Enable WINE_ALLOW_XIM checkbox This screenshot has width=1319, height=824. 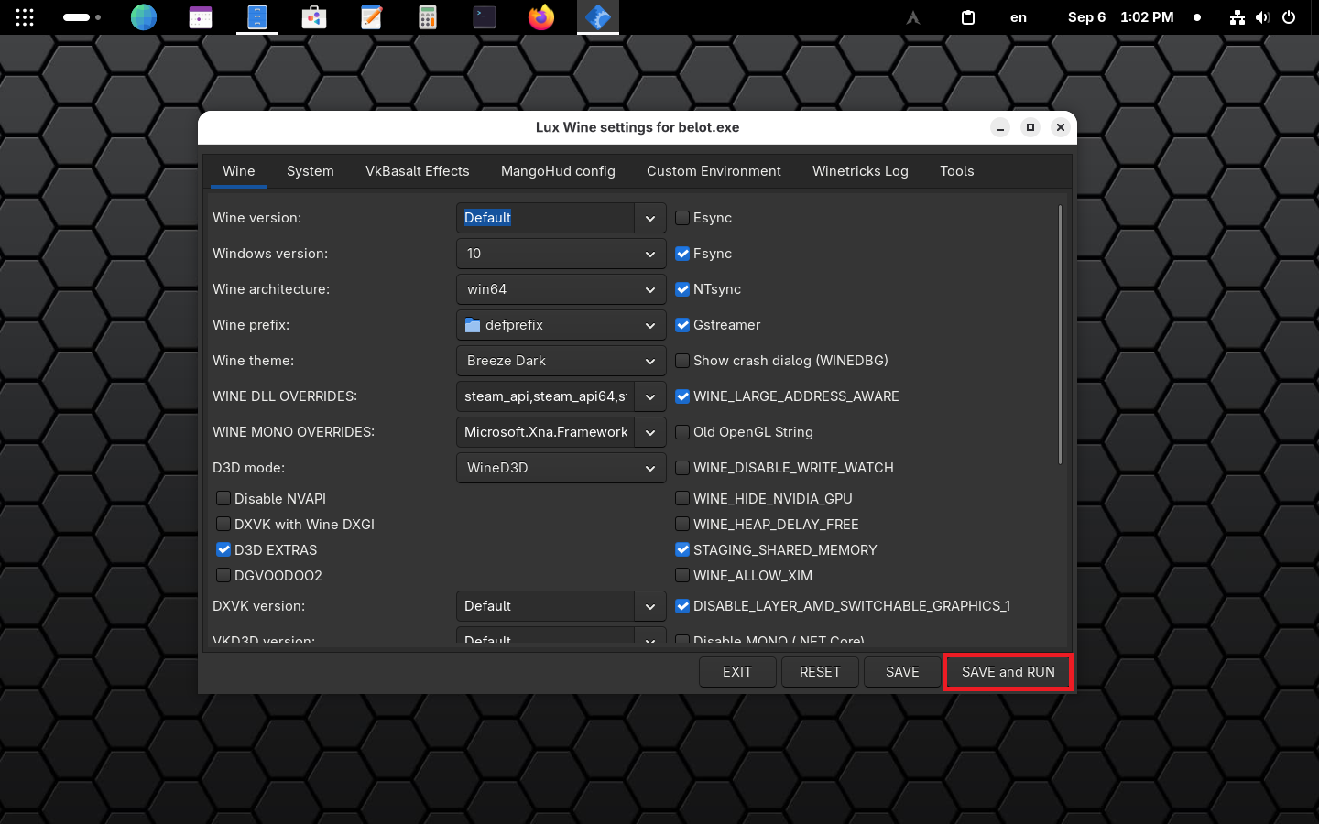[x=682, y=576]
